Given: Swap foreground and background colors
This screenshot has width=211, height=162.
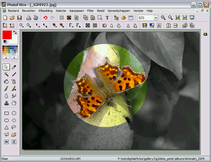Looking at the screenshot, I should (x=15, y=32).
